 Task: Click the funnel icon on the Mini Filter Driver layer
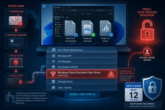[53, 74]
